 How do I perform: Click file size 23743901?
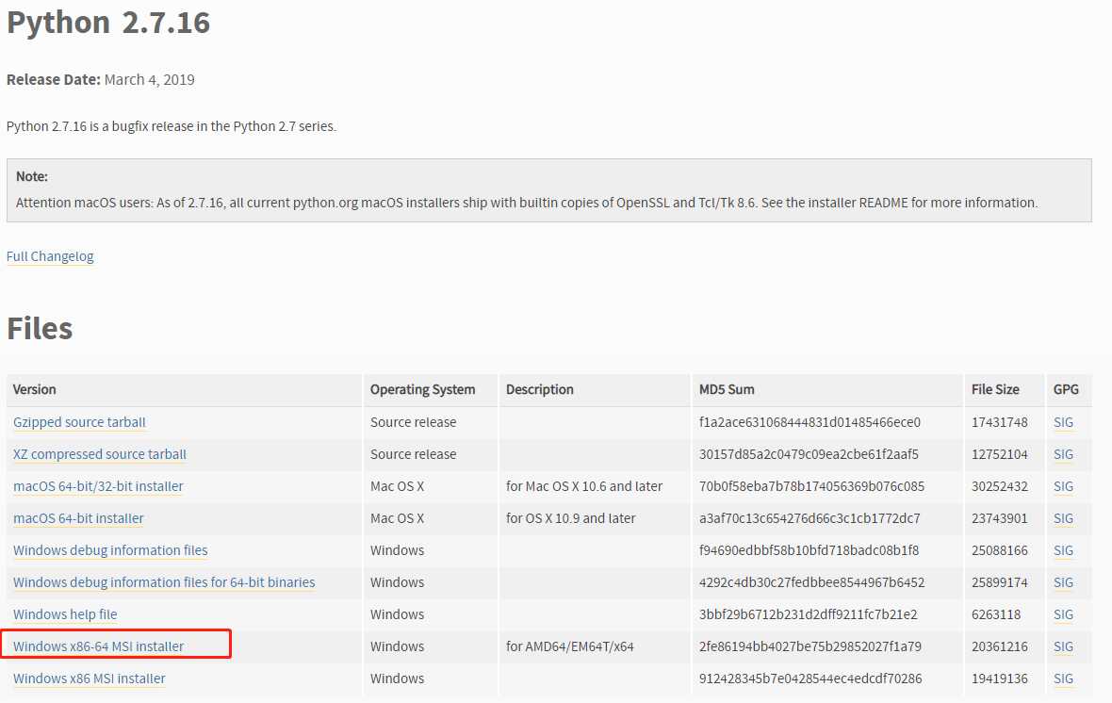(x=999, y=518)
